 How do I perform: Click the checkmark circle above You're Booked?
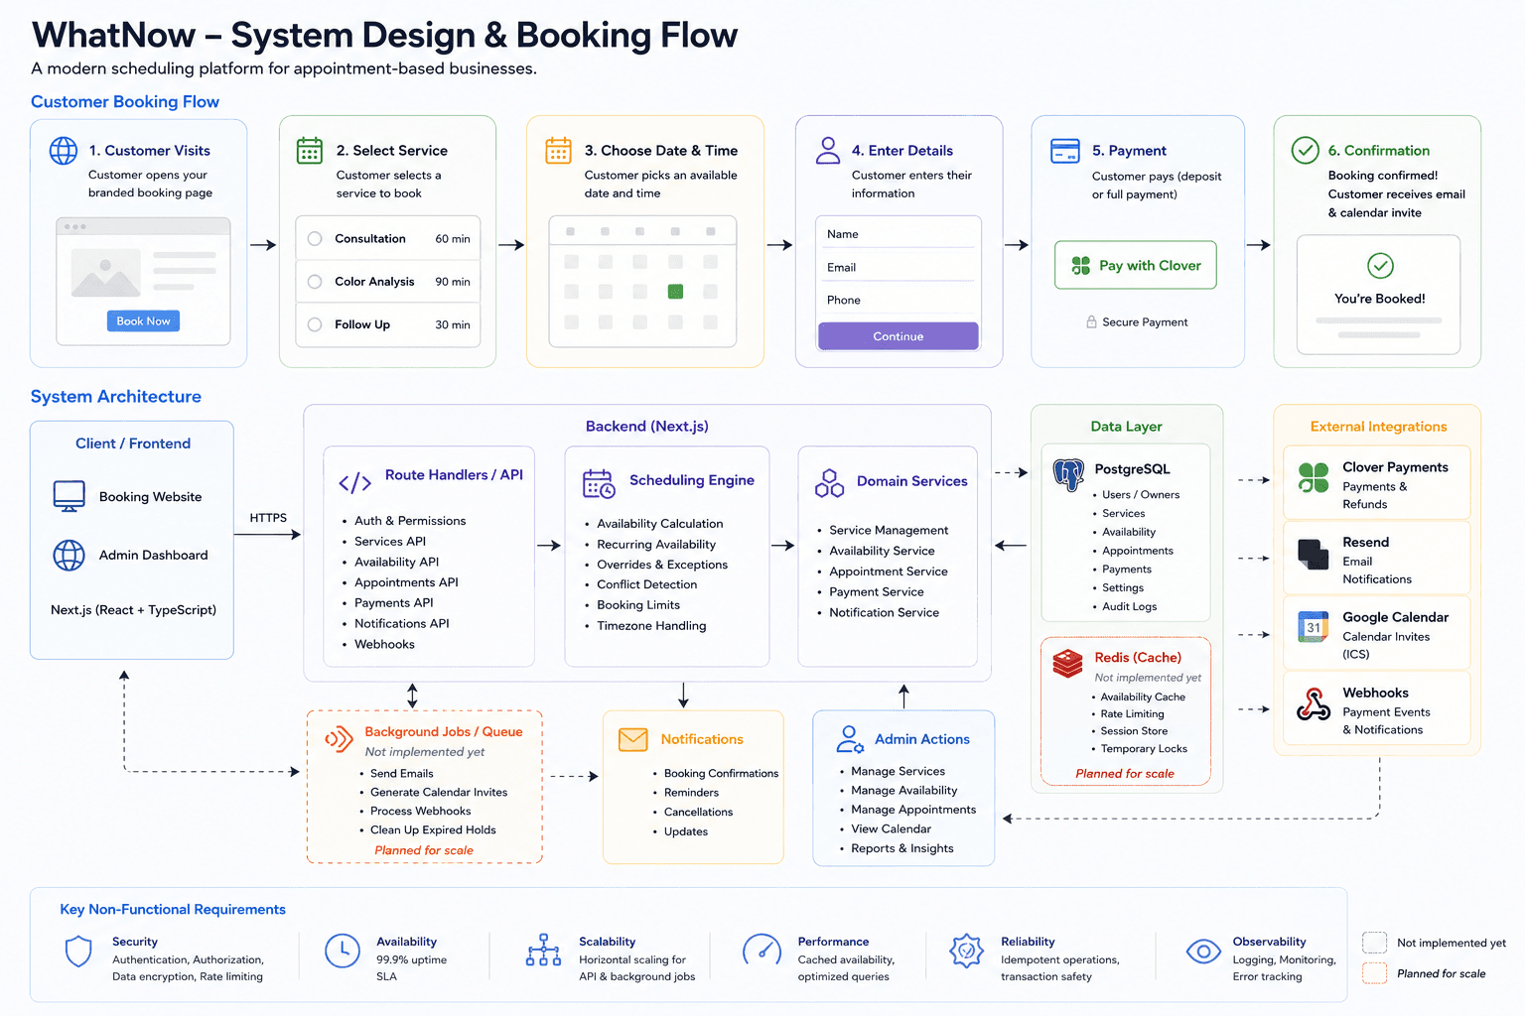coord(1380,266)
